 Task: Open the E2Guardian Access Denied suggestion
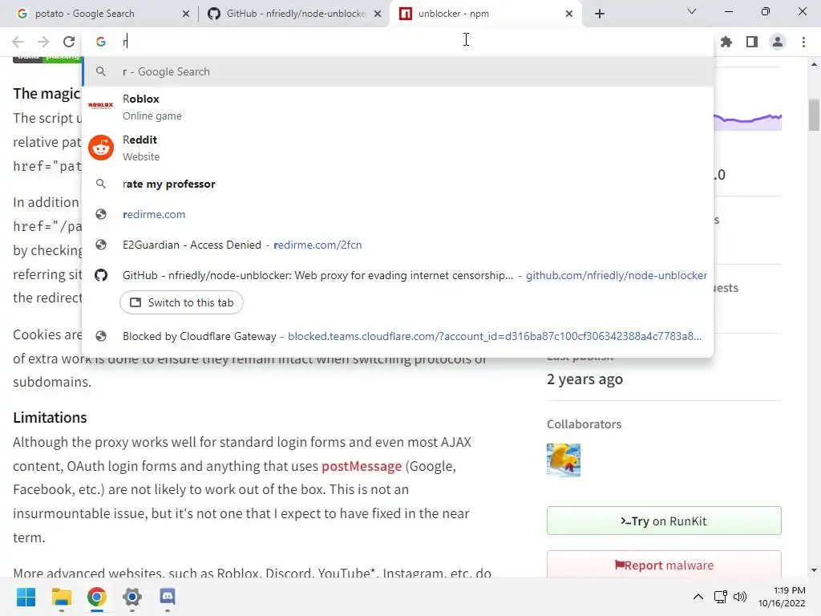click(398, 245)
